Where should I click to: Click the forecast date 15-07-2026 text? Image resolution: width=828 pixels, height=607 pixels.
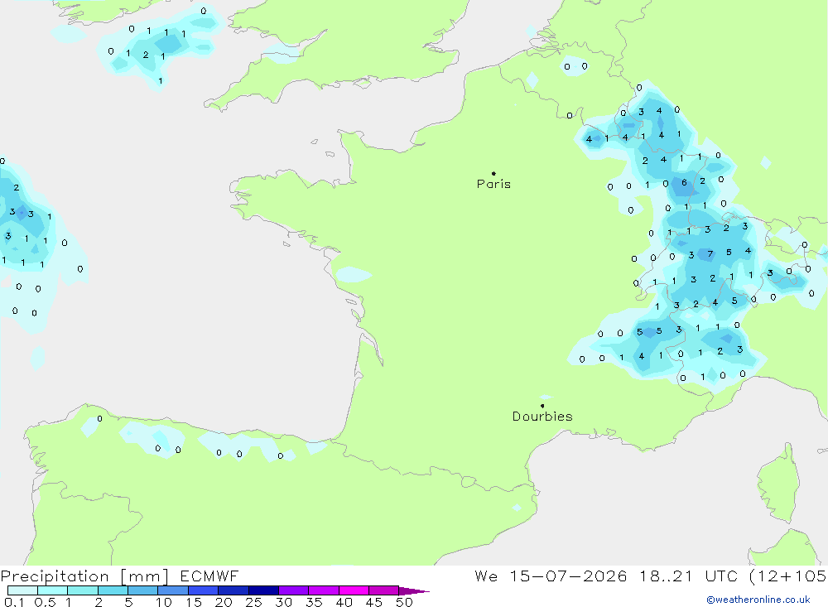568,576
